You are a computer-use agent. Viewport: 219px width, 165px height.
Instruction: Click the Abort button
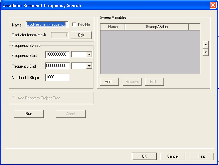tap(71, 114)
